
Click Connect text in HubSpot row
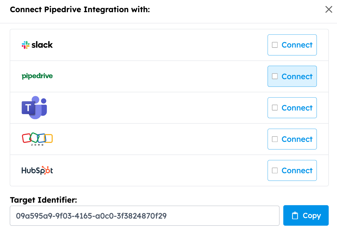pyautogui.click(x=297, y=171)
